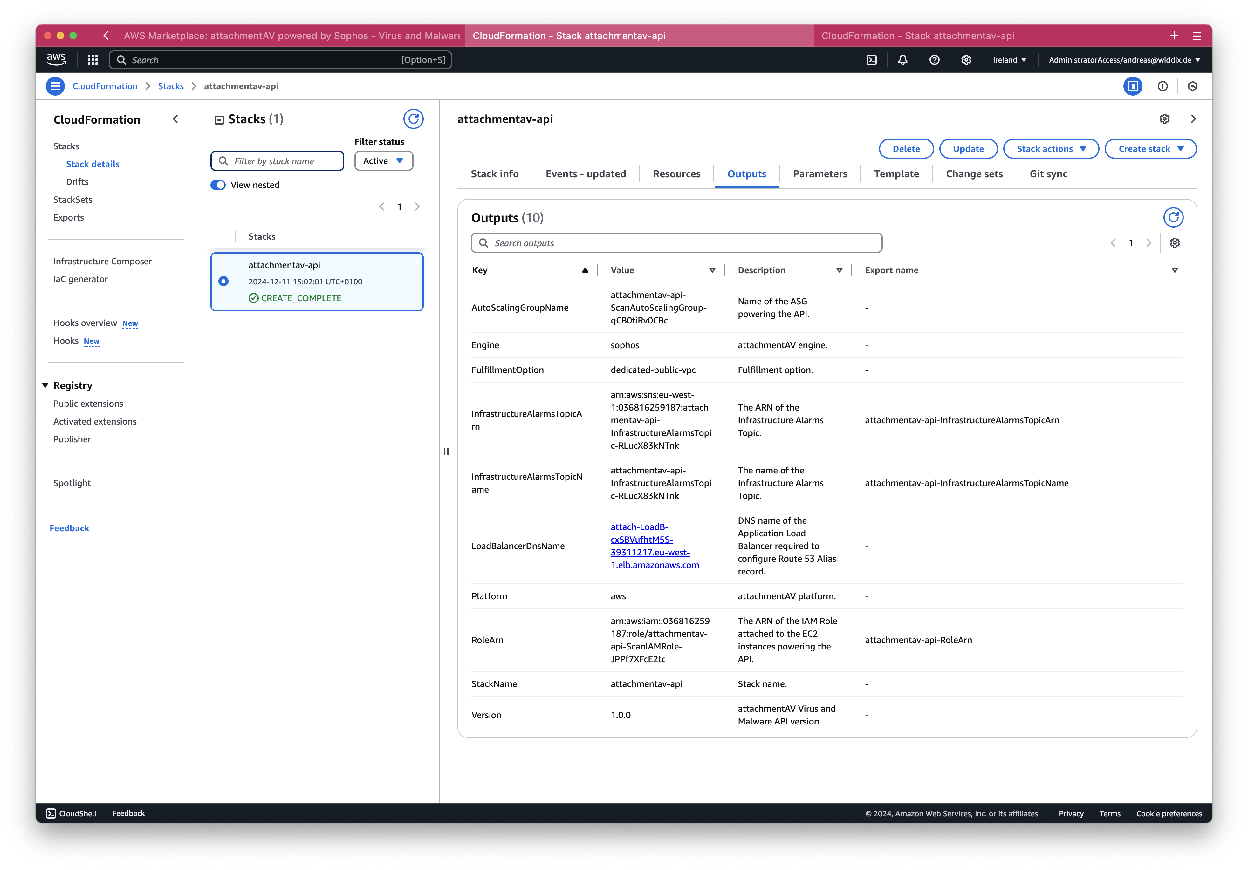Collapse the Registry section

pyautogui.click(x=45, y=385)
